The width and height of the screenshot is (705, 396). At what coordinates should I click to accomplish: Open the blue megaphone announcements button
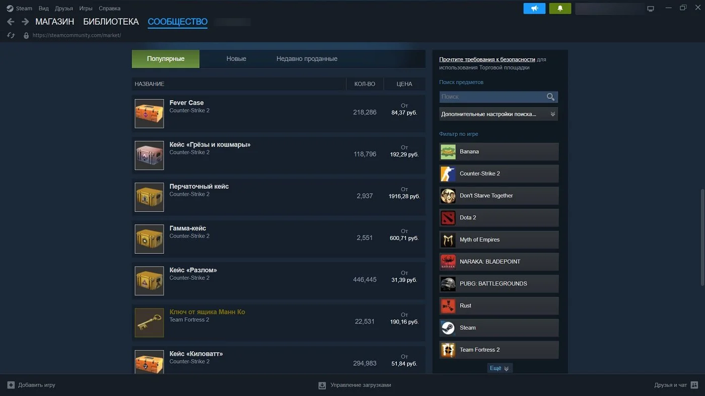[534, 9]
